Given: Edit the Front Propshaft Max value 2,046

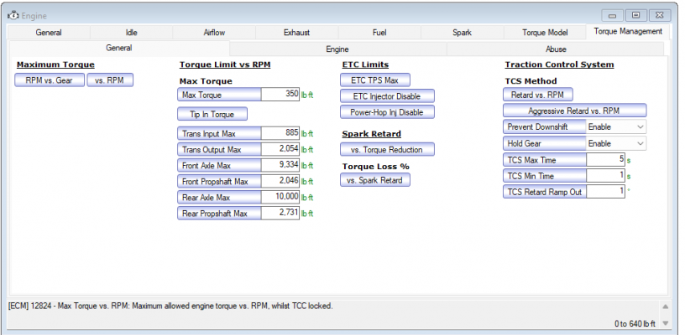Looking at the screenshot, I should pyautogui.click(x=280, y=181).
